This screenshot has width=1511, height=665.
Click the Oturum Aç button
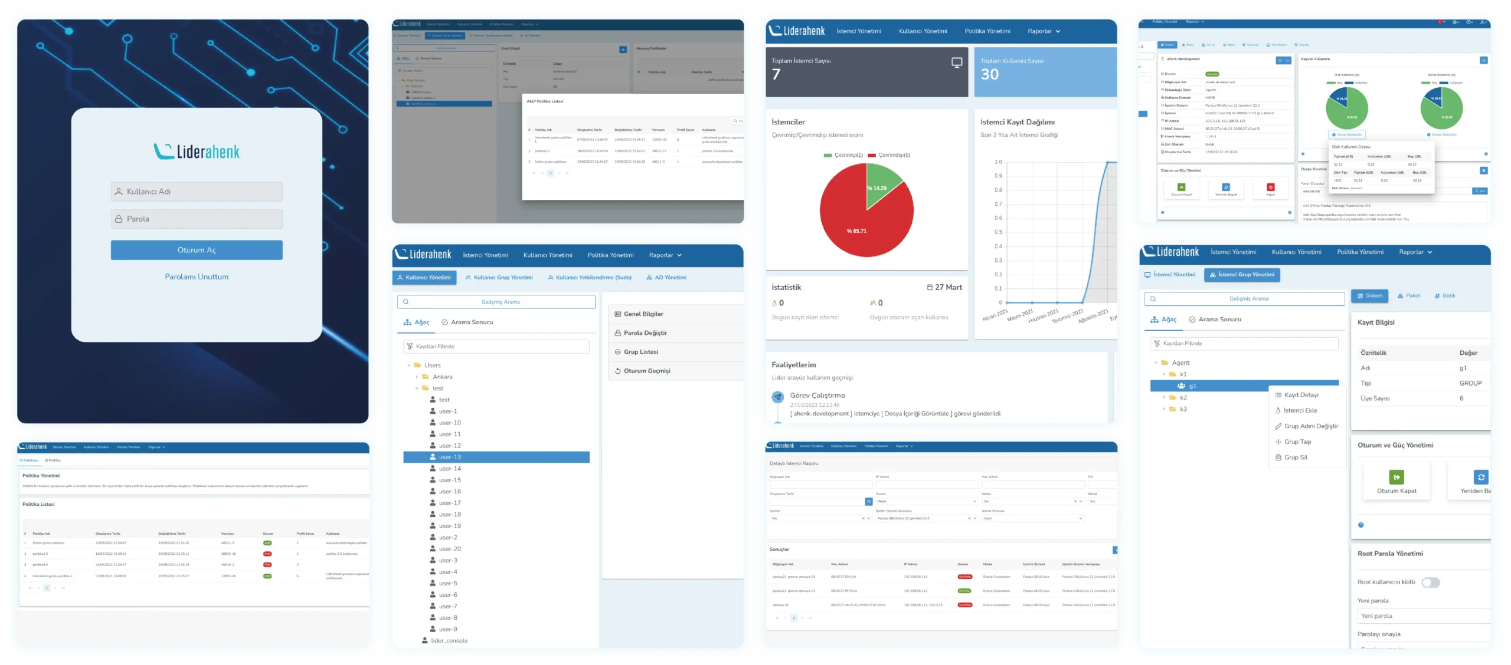(197, 250)
